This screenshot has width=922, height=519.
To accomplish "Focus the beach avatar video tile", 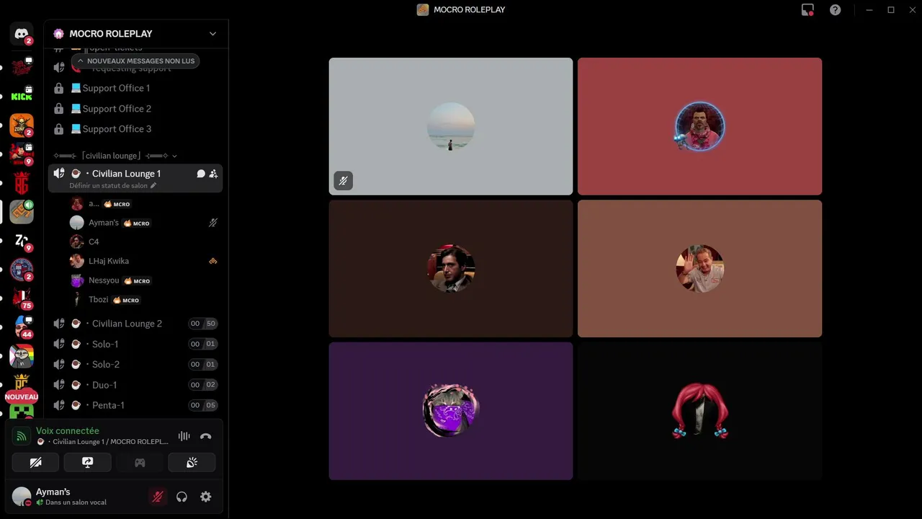I will [x=451, y=126].
